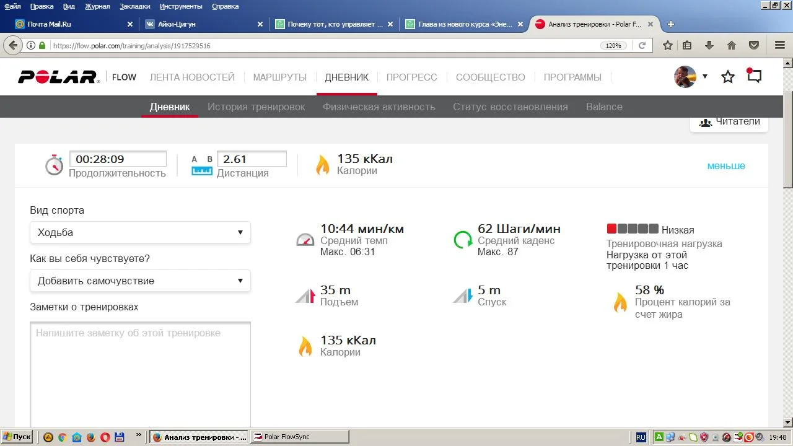
Task: Click the 120% zoom level indicator
Action: coord(613,45)
